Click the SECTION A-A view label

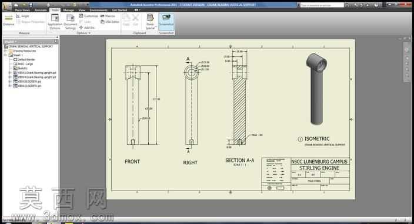(240, 160)
